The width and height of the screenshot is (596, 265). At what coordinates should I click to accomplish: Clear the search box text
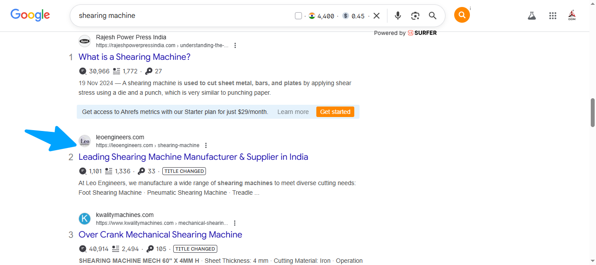tap(377, 16)
